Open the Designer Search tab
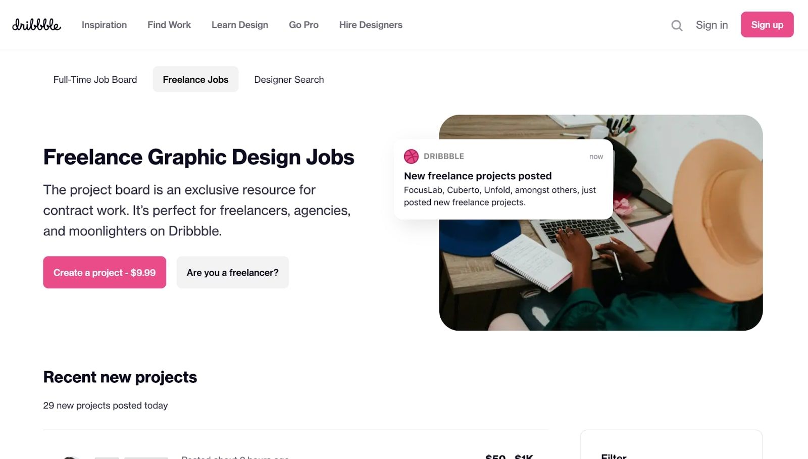The width and height of the screenshot is (808, 459). point(289,79)
